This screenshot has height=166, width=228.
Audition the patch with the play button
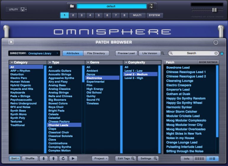coord(73,158)
